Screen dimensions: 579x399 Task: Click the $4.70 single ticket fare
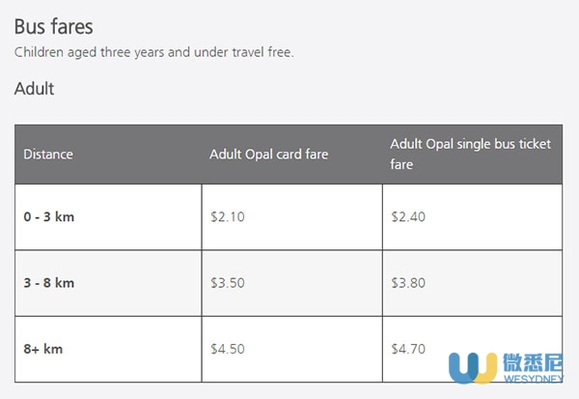(x=408, y=349)
